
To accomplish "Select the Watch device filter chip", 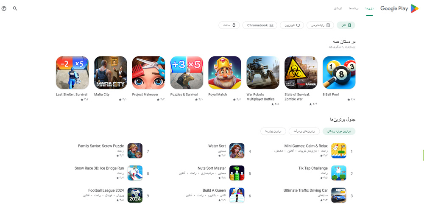I will pos(229,25).
